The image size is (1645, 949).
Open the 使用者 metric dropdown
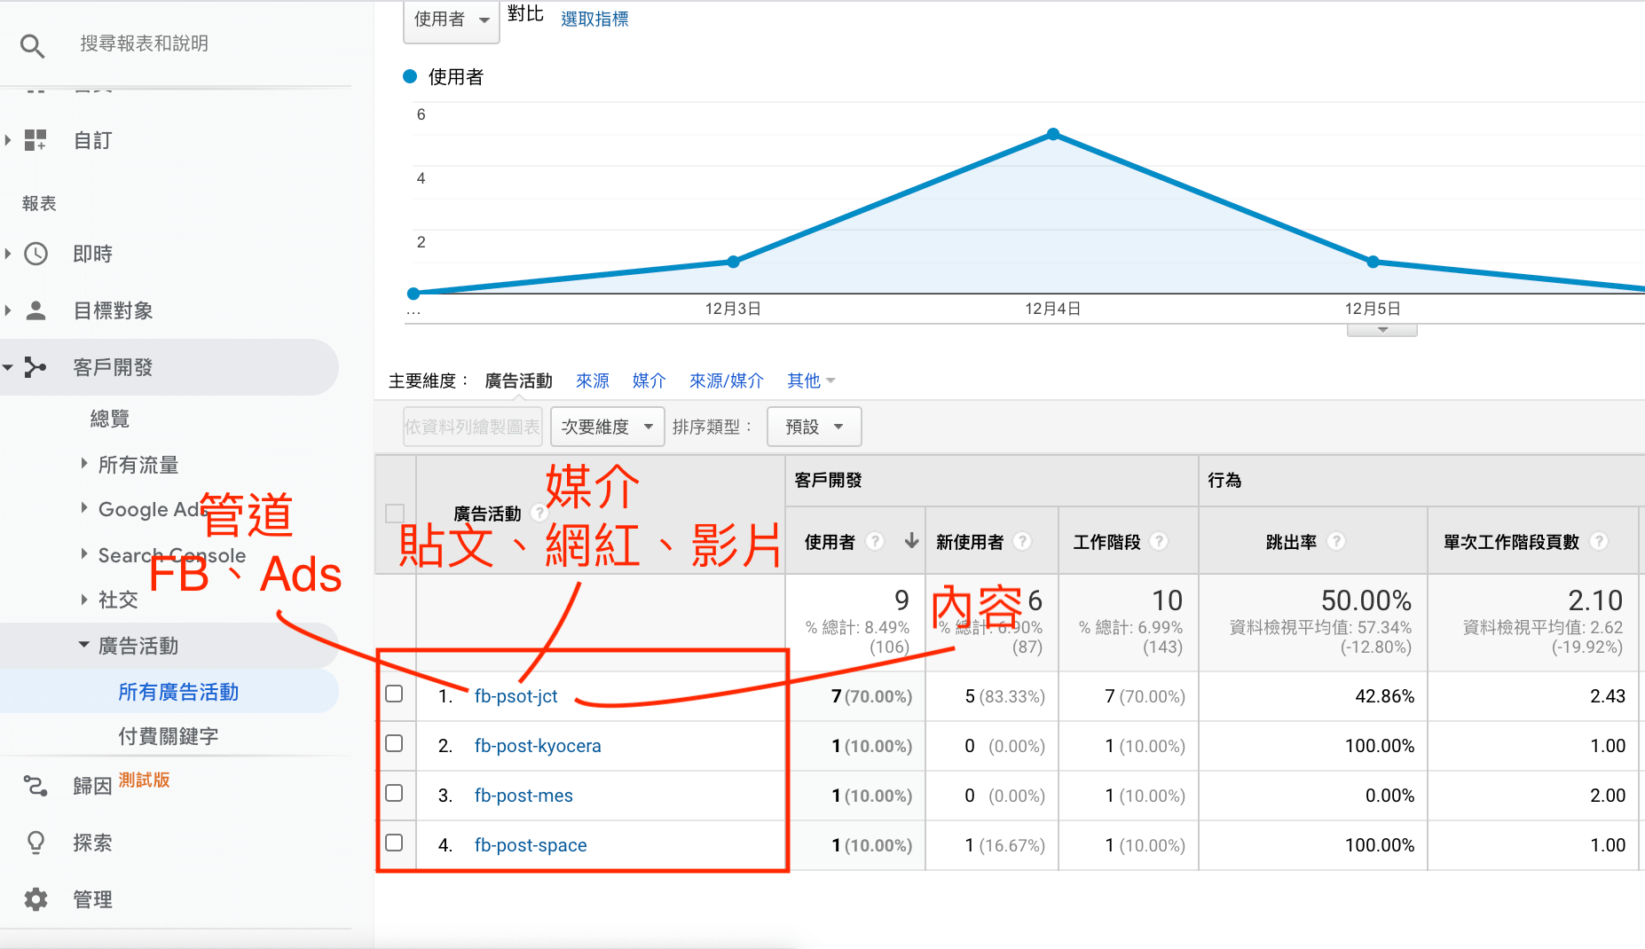point(452,20)
